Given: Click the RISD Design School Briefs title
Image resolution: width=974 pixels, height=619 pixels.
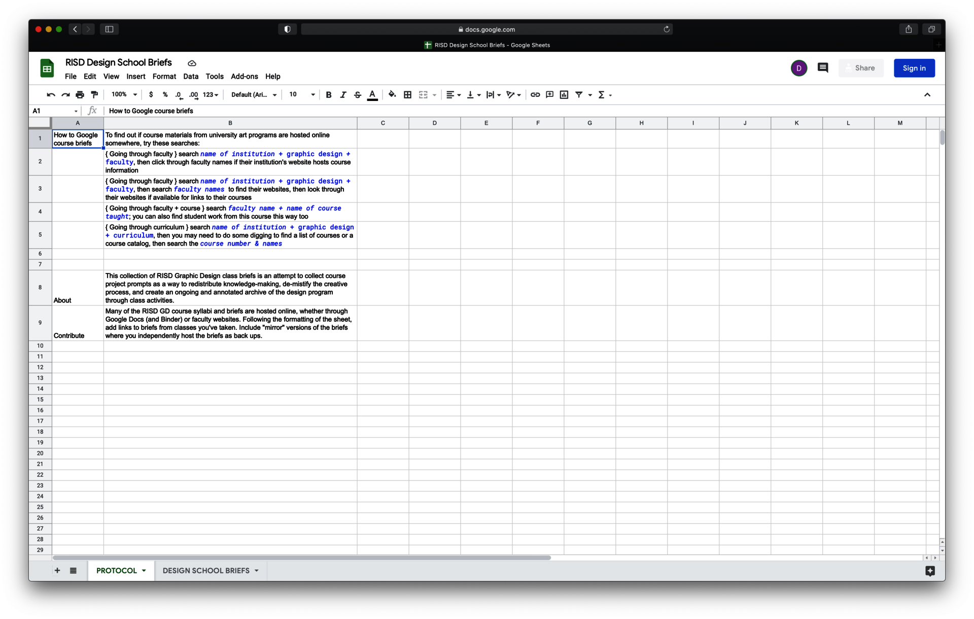Looking at the screenshot, I should point(119,62).
